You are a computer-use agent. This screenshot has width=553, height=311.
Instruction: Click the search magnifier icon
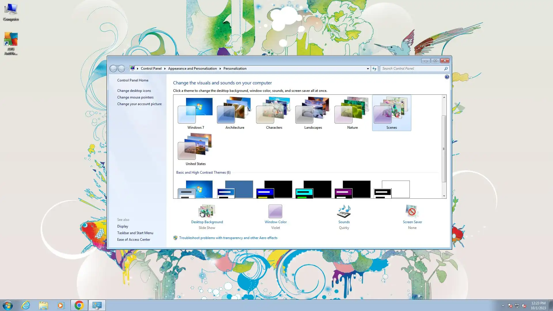click(446, 69)
